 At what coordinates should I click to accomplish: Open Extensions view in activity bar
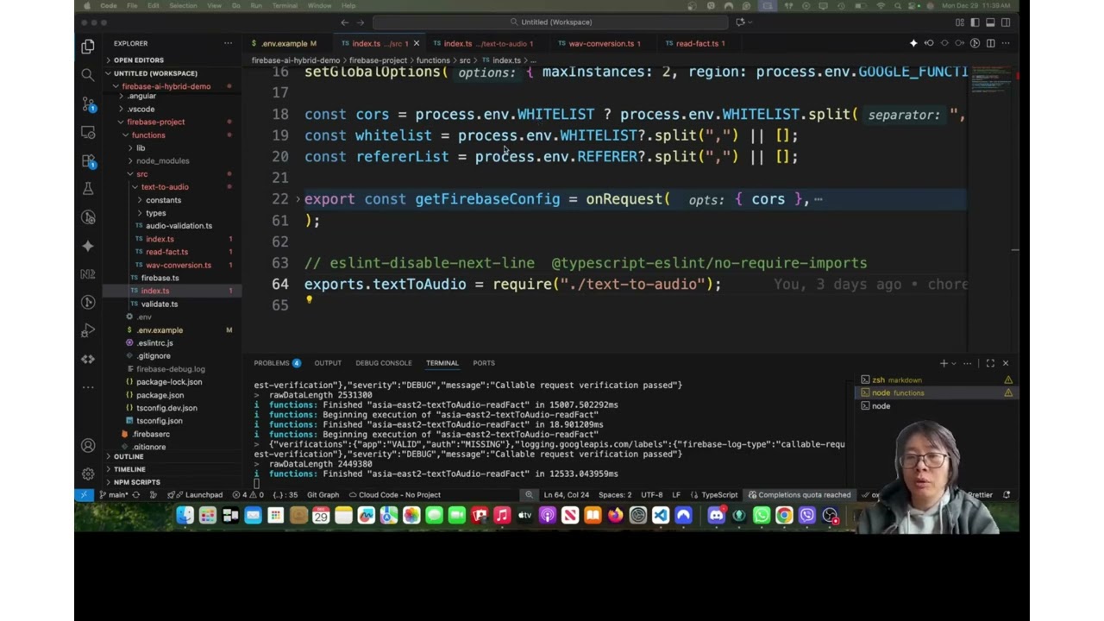[88, 160]
